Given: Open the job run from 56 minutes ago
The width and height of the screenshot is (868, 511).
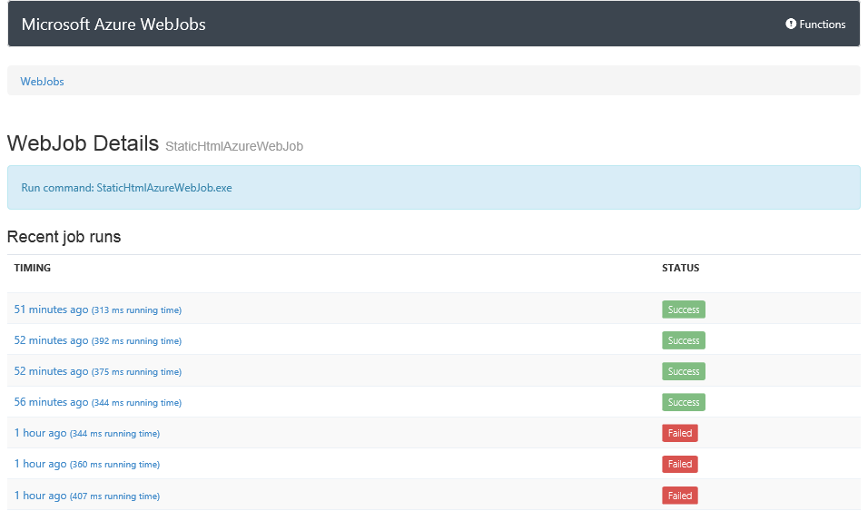Looking at the screenshot, I should [x=52, y=402].
